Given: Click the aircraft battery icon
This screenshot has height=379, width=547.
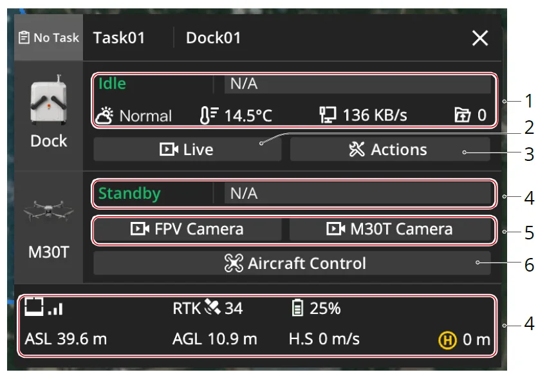Looking at the screenshot, I should point(297,308).
